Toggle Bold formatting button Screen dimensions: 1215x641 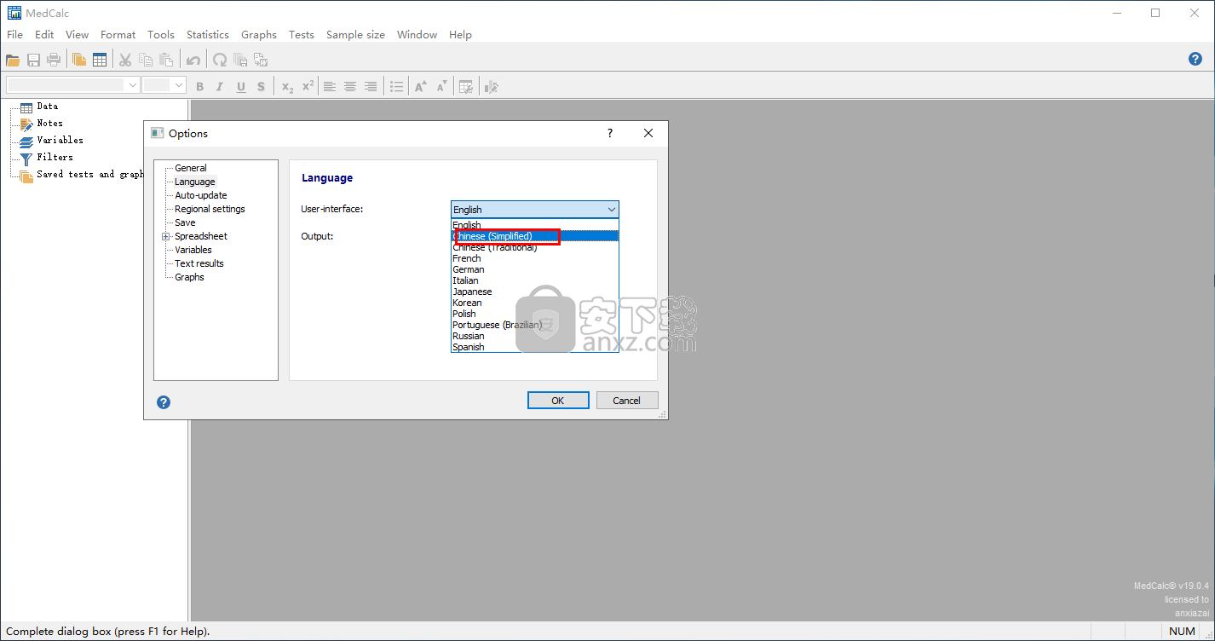point(200,86)
